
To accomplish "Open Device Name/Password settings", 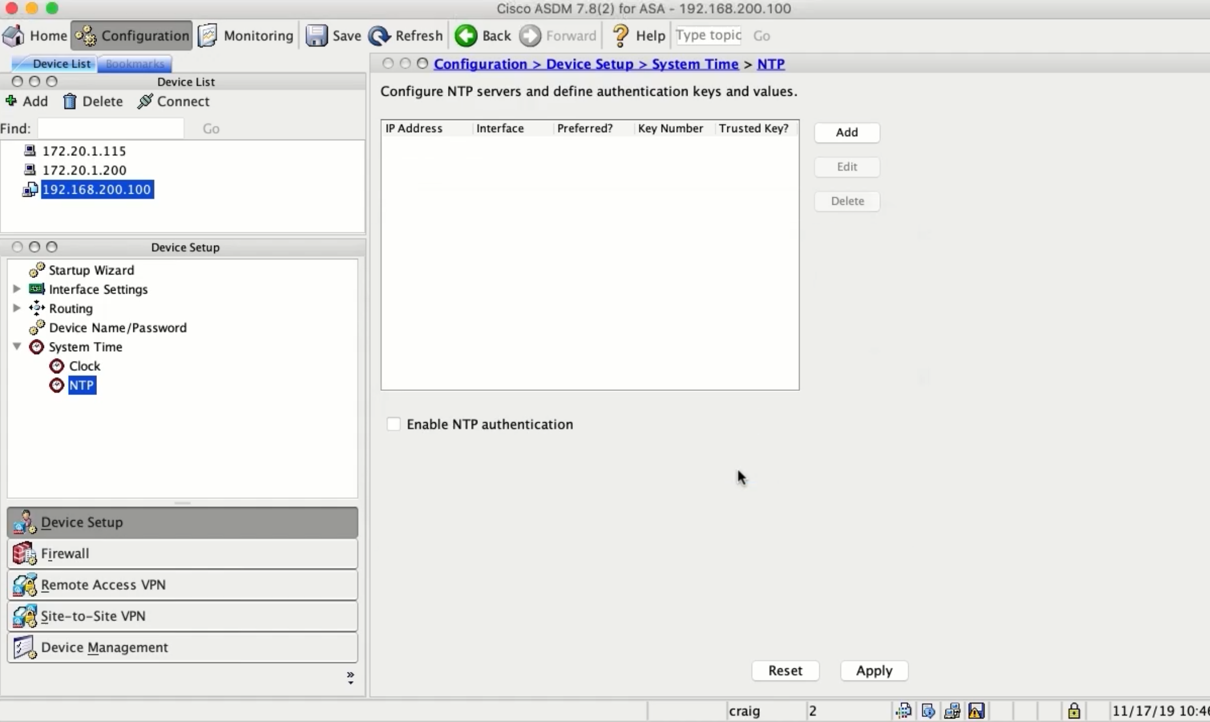I will point(118,328).
